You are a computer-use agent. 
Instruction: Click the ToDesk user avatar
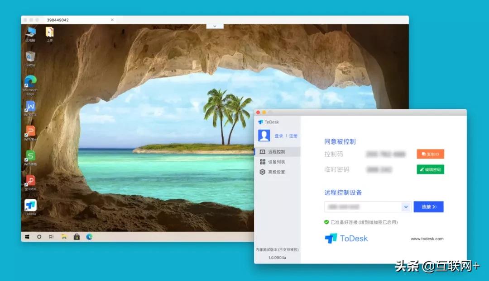coord(265,135)
